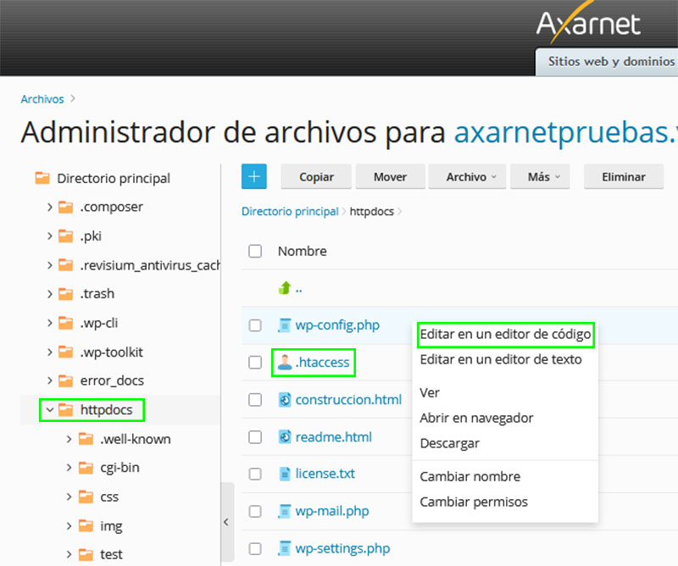Toggle the select-all checkbox beside Nombre

(255, 251)
